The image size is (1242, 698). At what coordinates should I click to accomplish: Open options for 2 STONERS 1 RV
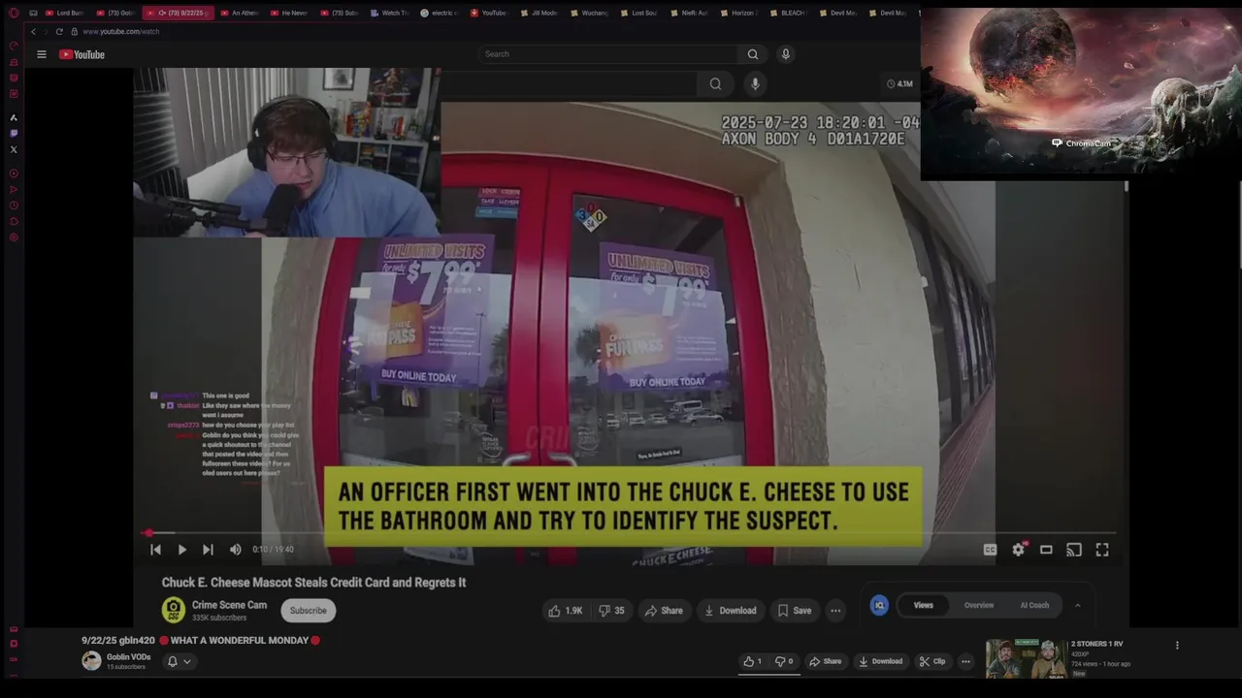[x=1177, y=645]
